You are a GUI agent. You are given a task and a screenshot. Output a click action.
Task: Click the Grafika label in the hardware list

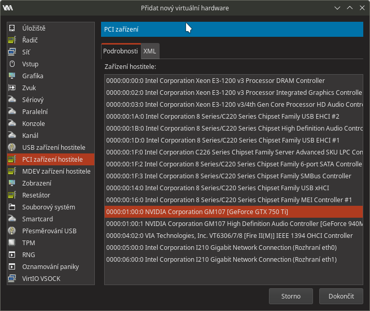pos(33,76)
